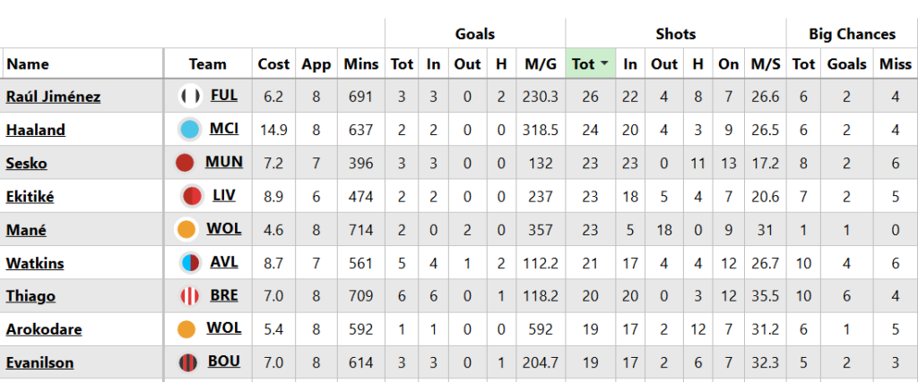Click Mané's Wolves badge icon

(186, 230)
